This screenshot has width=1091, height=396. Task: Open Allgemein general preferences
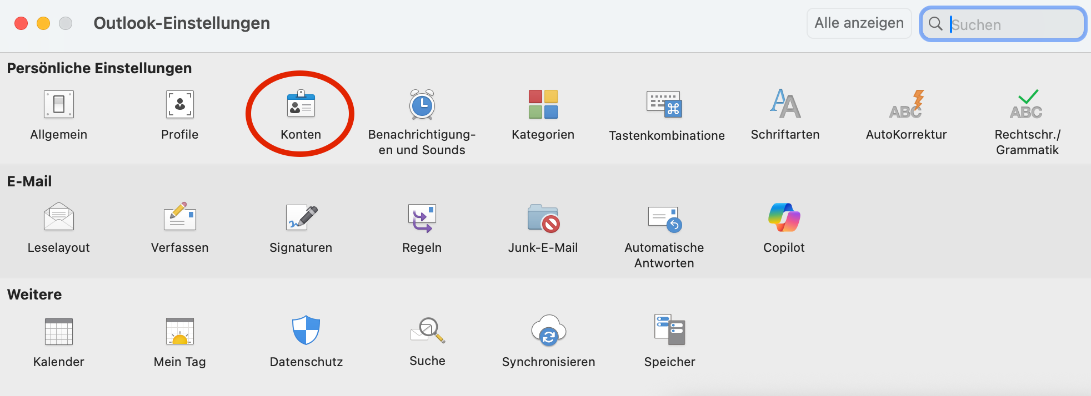click(x=59, y=105)
